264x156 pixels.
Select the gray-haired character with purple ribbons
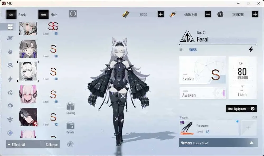28,49
